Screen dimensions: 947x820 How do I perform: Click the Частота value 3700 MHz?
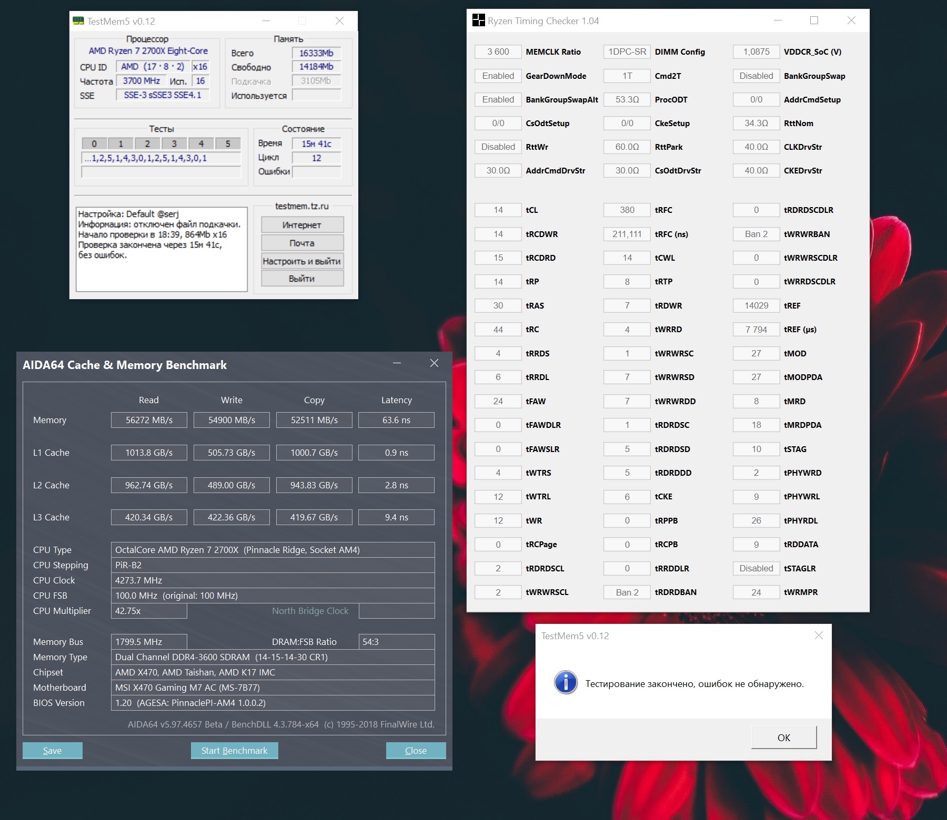click(141, 81)
